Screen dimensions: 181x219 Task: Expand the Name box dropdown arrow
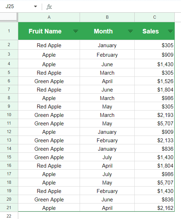pyautogui.click(x=35, y=6)
